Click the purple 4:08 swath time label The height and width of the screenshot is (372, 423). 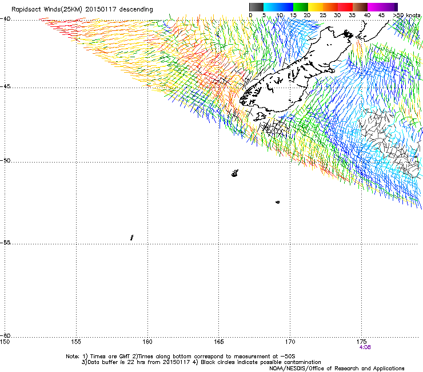365,347
